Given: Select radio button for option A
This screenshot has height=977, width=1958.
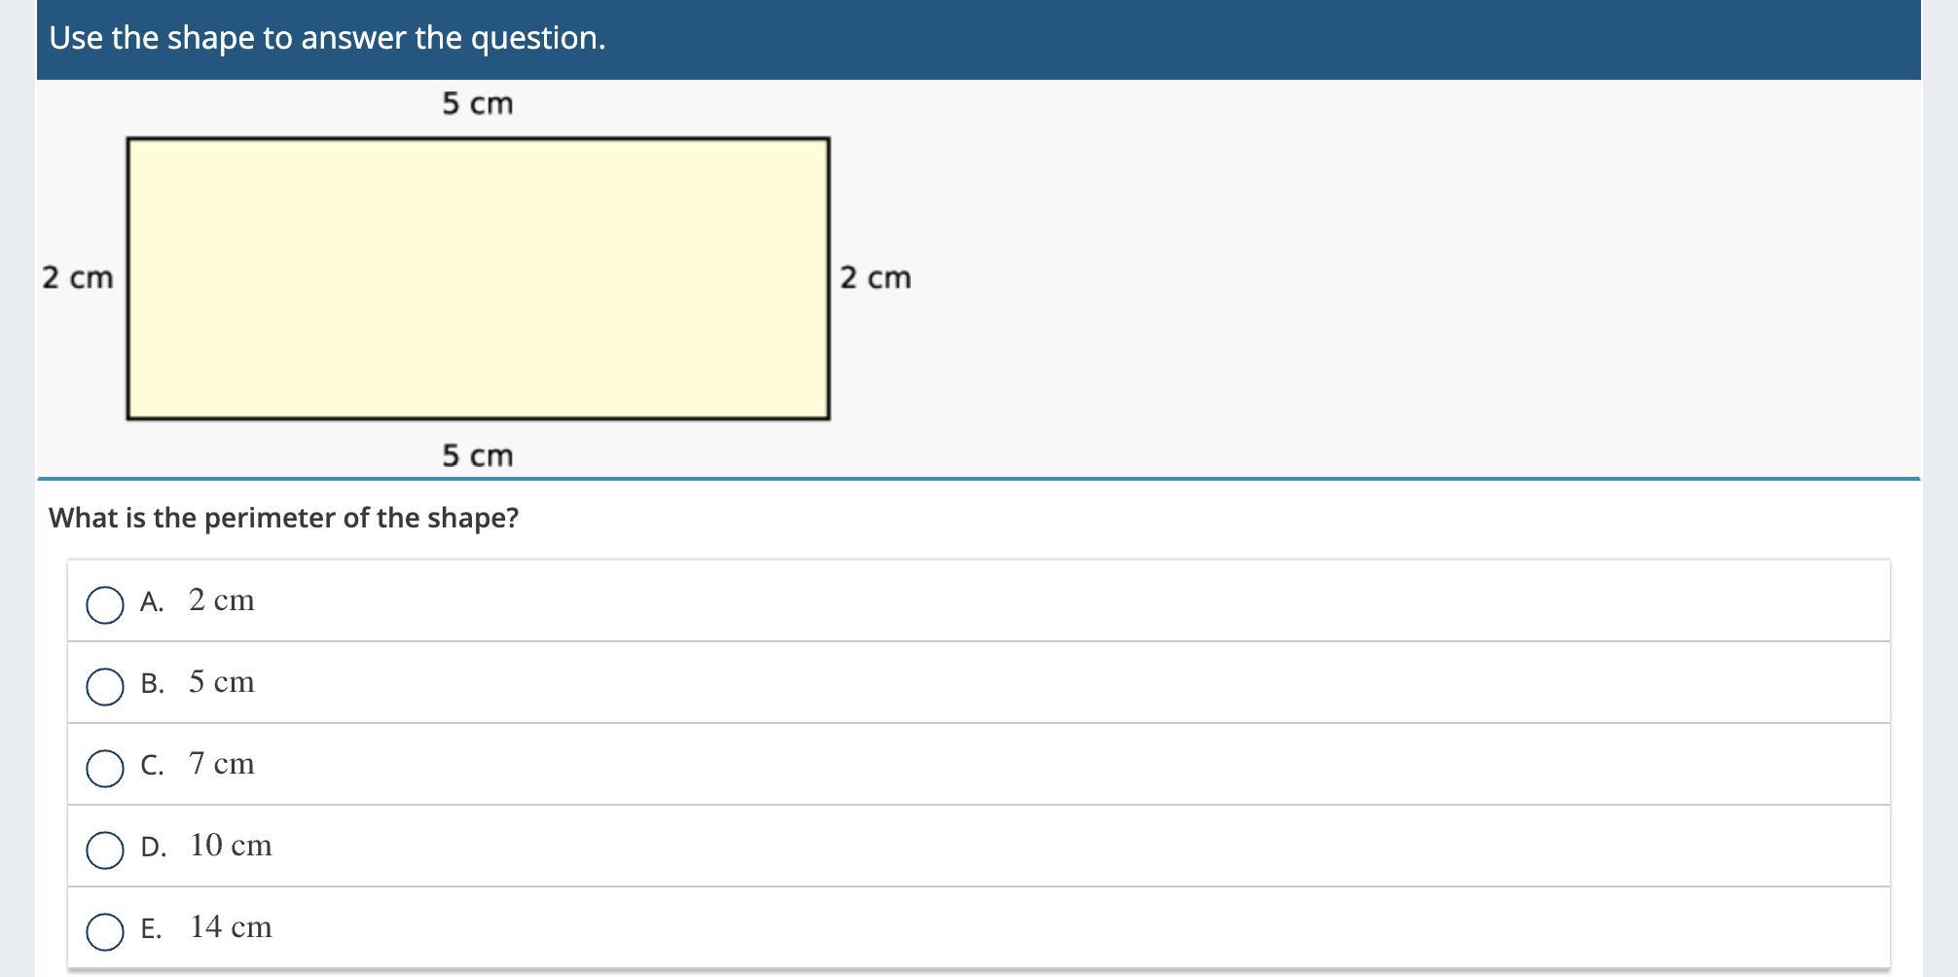Looking at the screenshot, I should coord(105,604).
